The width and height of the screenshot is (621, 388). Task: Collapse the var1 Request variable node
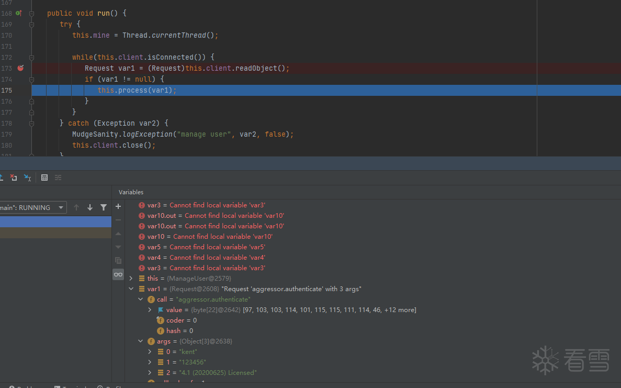coord(131,289)
